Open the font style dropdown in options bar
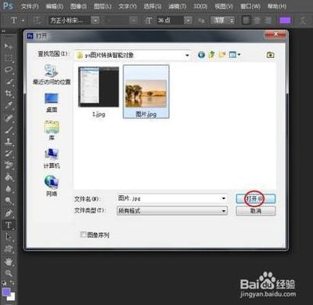 pos(134,20)
